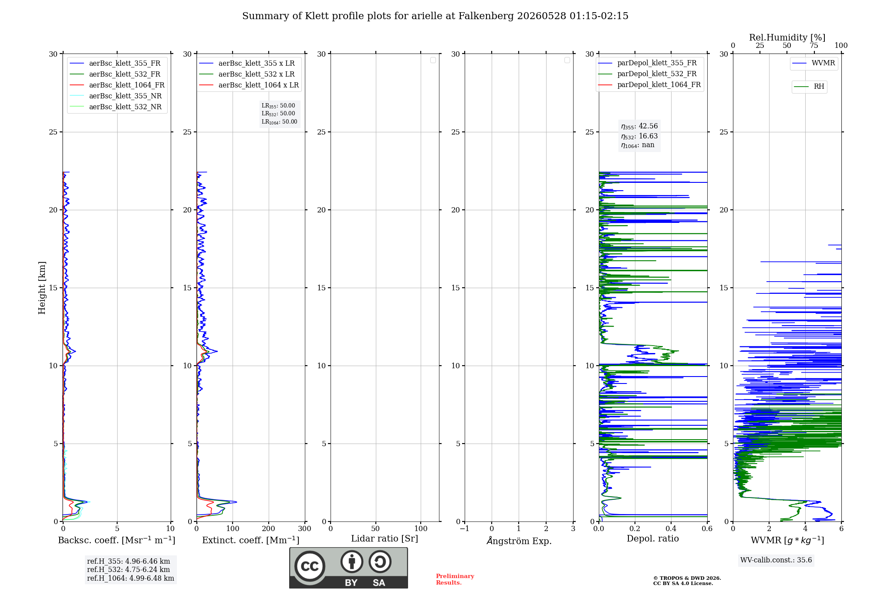Click the Lidar ratio [Sr] axis label

(385, 539)
